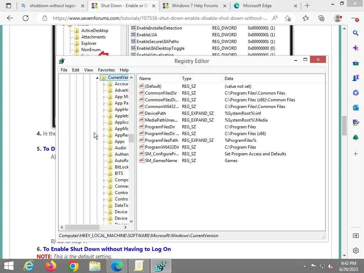Screen dimensions: 364x273
Task: Collapse the CurrentVersion key
Action: pos(97,78)
